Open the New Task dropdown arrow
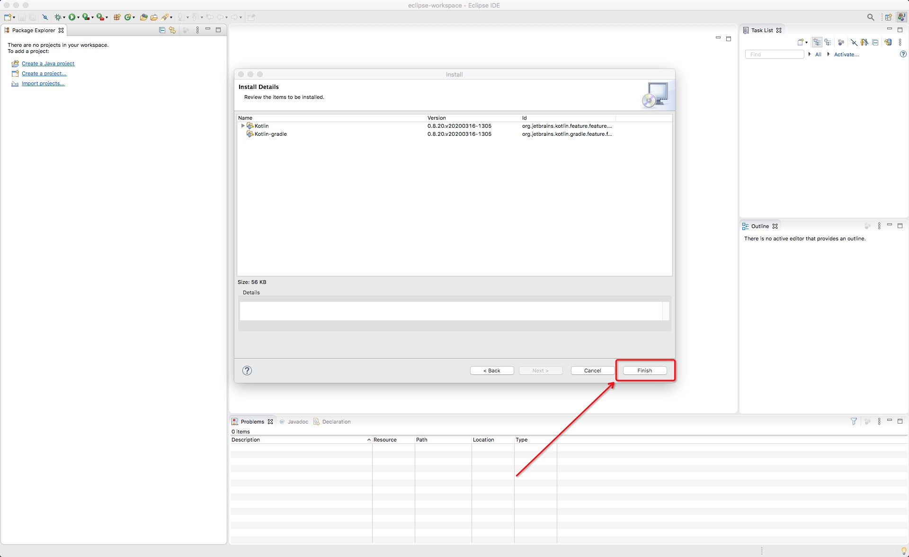 pyautogui.click(x=806, y=43)
